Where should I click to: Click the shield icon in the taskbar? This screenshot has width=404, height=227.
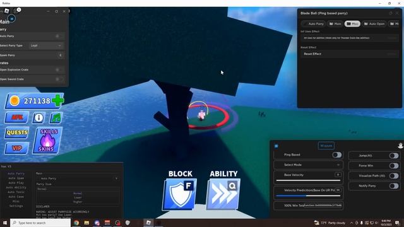tap(128, 223)
